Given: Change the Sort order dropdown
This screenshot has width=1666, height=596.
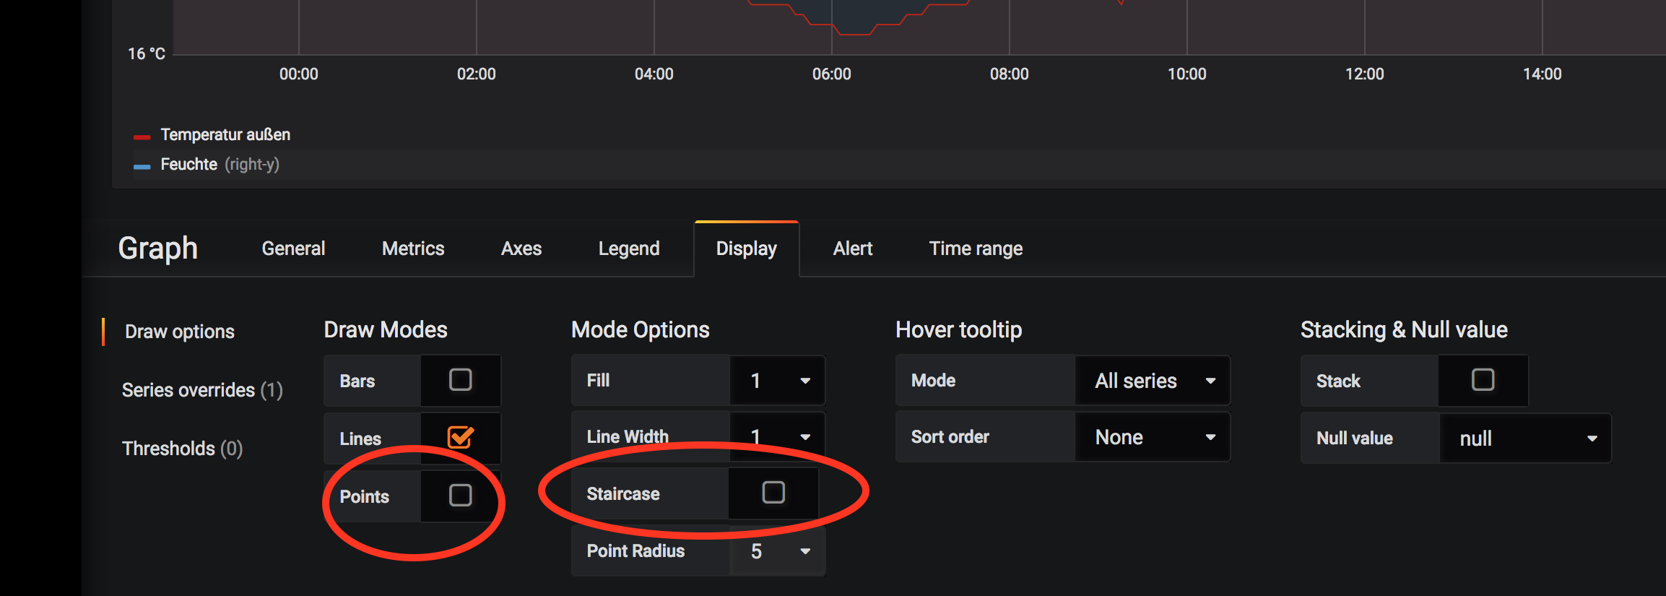Looking at the screenshot, I should 1153,437.
